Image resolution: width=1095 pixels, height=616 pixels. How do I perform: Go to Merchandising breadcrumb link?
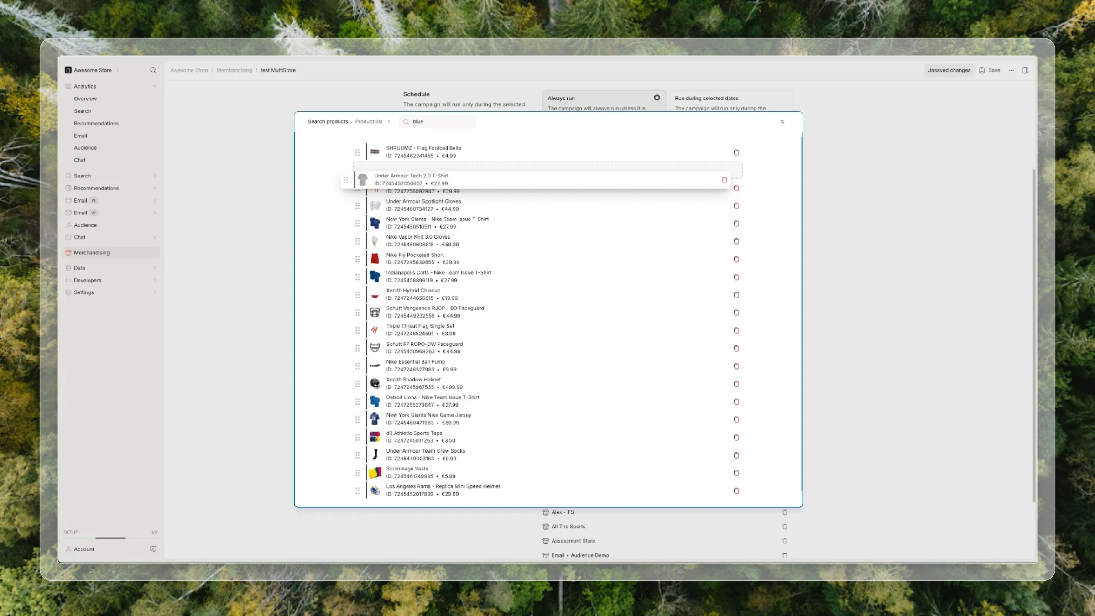click(234, 70)
